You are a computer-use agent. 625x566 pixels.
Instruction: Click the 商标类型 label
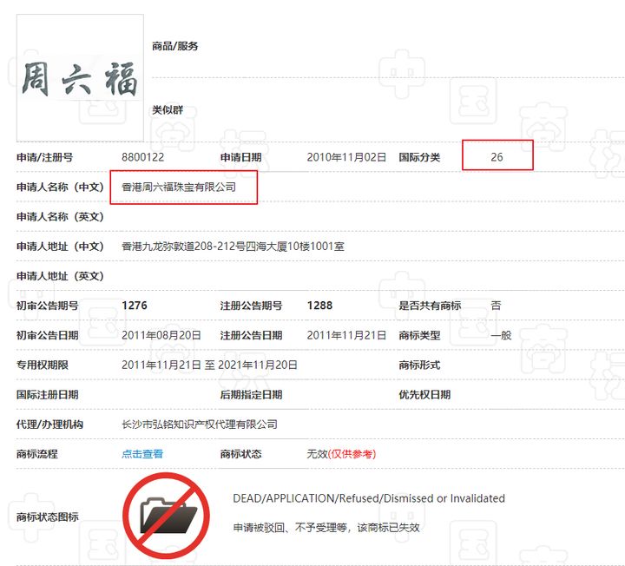419,335
